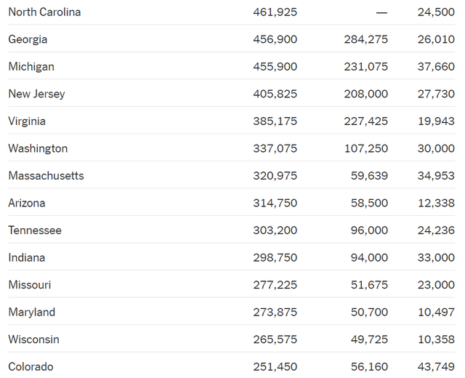Select the Georgia state name
Image resolution: width=465 pixels, height=378 pixels.
pos(28,39)
